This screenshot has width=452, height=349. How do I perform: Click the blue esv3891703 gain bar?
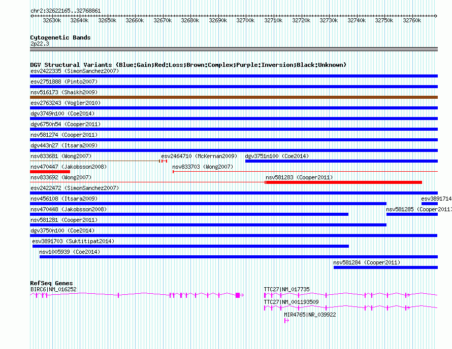click(x=190, y=246)
